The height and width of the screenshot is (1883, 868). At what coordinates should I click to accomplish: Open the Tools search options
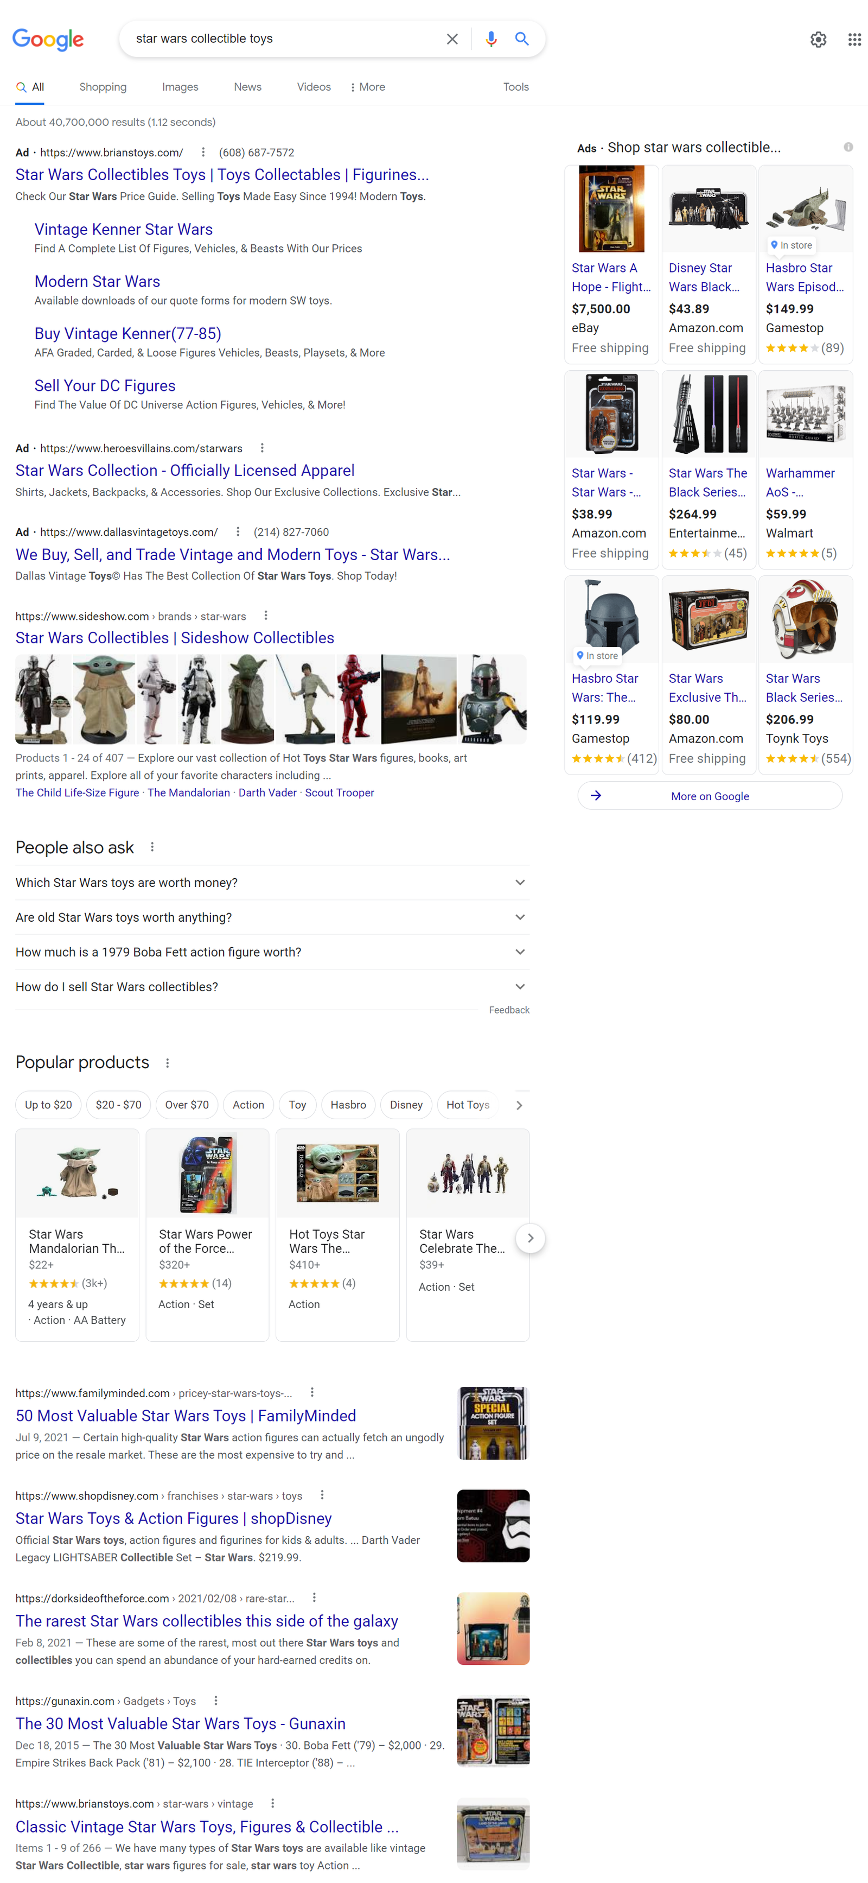pyautogui.click(x=516, y=87)
